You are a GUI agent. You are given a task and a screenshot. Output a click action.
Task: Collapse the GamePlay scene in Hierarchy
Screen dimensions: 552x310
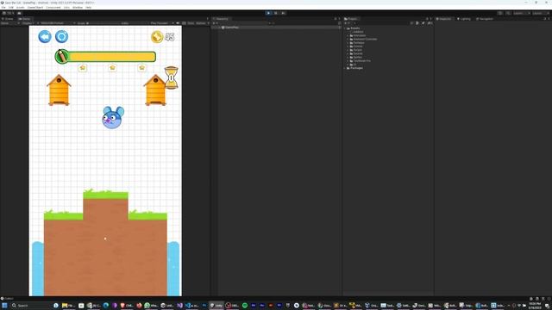219,28
